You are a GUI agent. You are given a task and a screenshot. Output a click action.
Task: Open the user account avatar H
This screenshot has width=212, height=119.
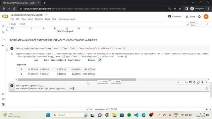[x=206, y=17]
